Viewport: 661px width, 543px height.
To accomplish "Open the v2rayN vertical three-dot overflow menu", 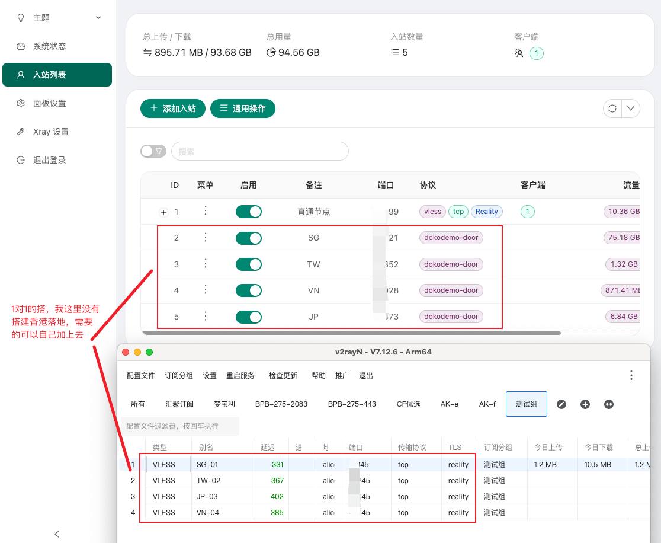I will (x=631, y=375).
